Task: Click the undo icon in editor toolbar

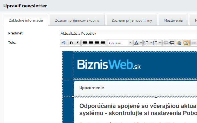Action: click(63, 43)
